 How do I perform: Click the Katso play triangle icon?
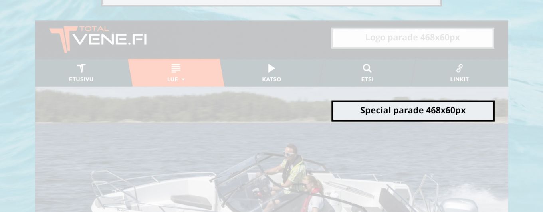271,68
